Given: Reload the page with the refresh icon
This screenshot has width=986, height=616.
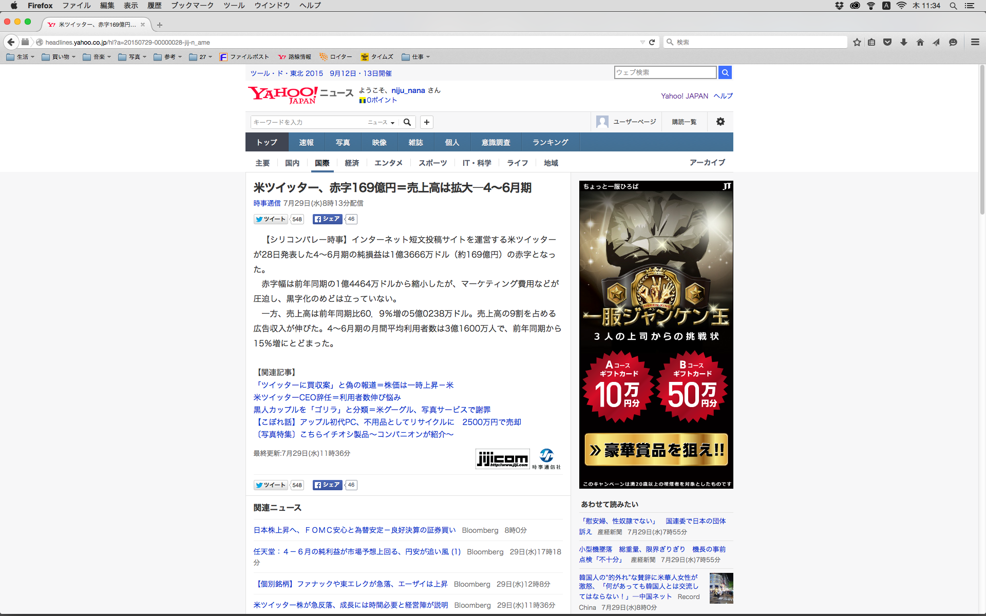Looking at the screenshot, I should [652, 42].
